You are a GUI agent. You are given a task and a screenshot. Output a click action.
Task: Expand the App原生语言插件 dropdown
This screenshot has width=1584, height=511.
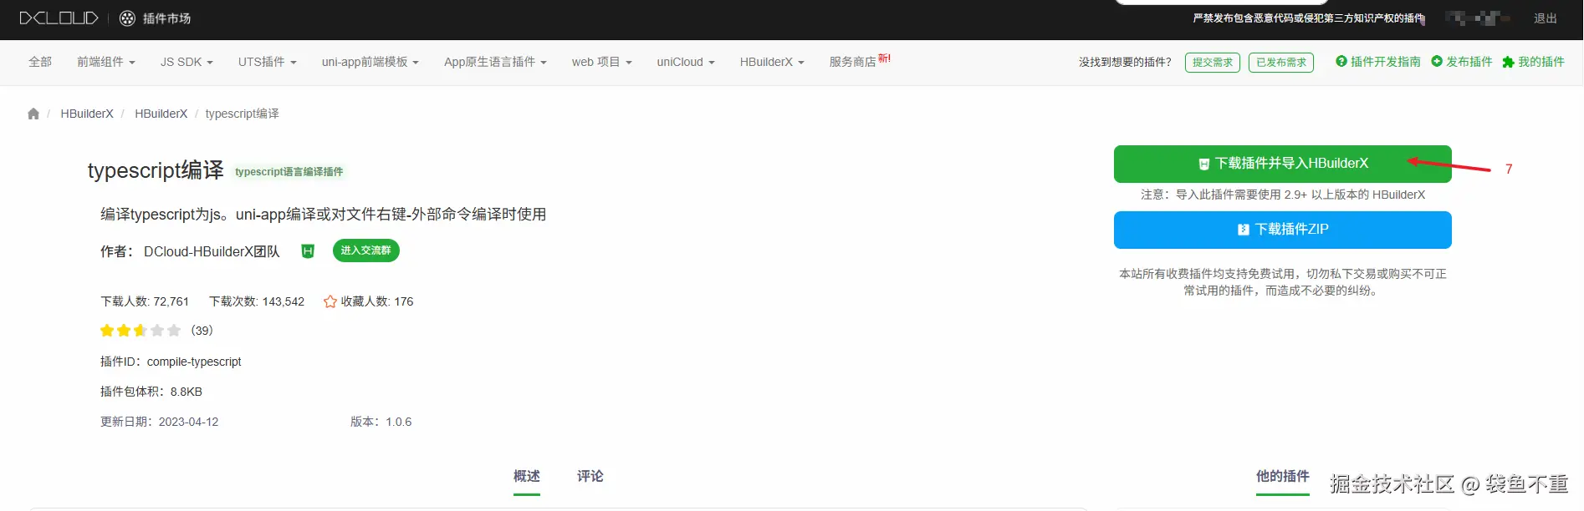[x=495, y=62]
